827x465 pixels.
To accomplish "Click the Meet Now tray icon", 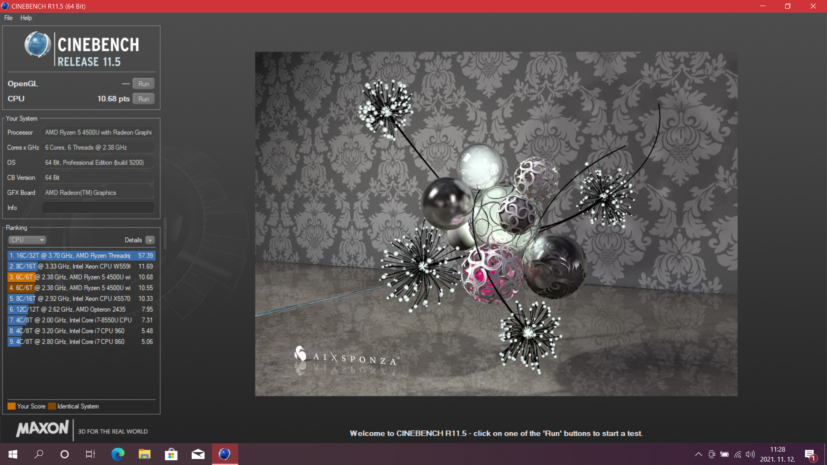I will [x=712, y=454].
